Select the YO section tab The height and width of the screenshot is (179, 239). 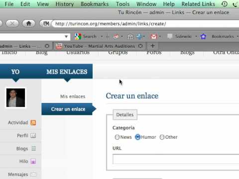15,72
